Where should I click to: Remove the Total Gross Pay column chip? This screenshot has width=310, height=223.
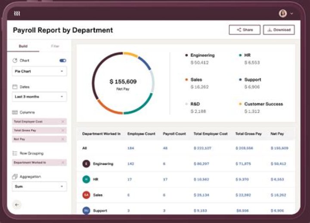click(62, 130)
